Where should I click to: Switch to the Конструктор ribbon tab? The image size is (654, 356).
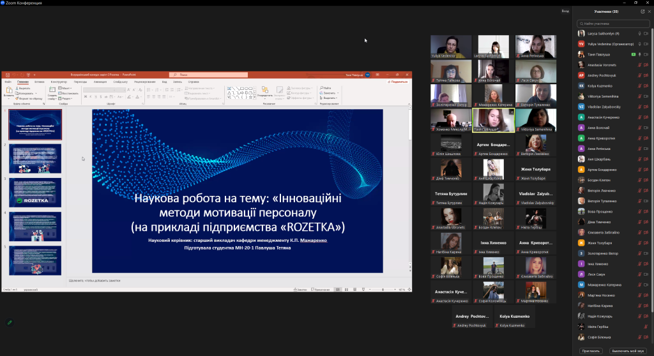click(59, 82)
